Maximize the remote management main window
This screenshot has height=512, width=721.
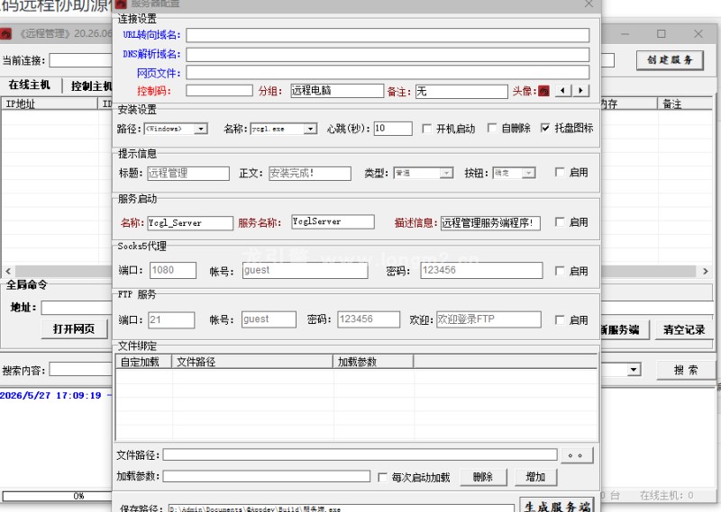[x=662, y=33]
